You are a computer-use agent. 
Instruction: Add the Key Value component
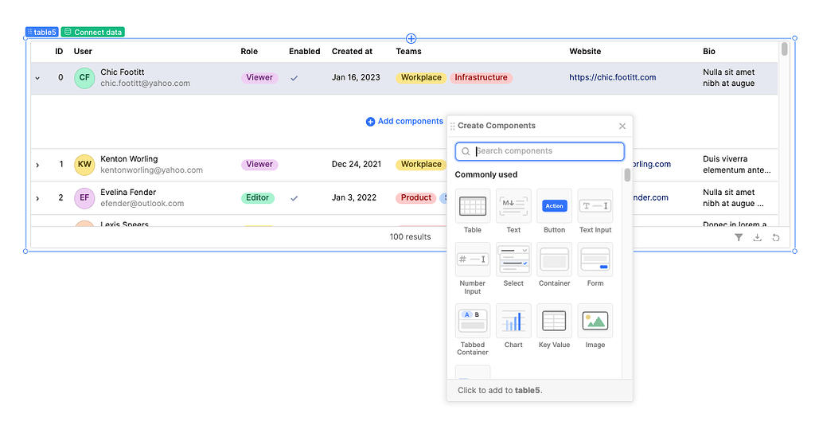(554, 321)
